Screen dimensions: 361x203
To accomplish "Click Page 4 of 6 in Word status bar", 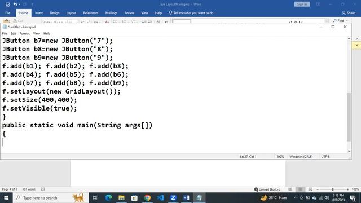I will [10, 189].
